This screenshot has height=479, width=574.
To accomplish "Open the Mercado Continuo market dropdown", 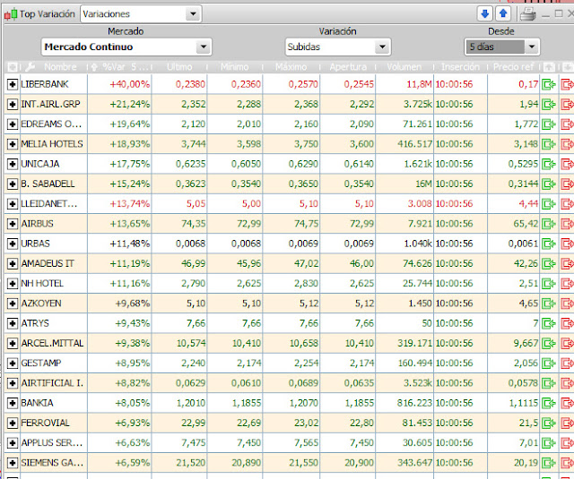I will point(126,47).
